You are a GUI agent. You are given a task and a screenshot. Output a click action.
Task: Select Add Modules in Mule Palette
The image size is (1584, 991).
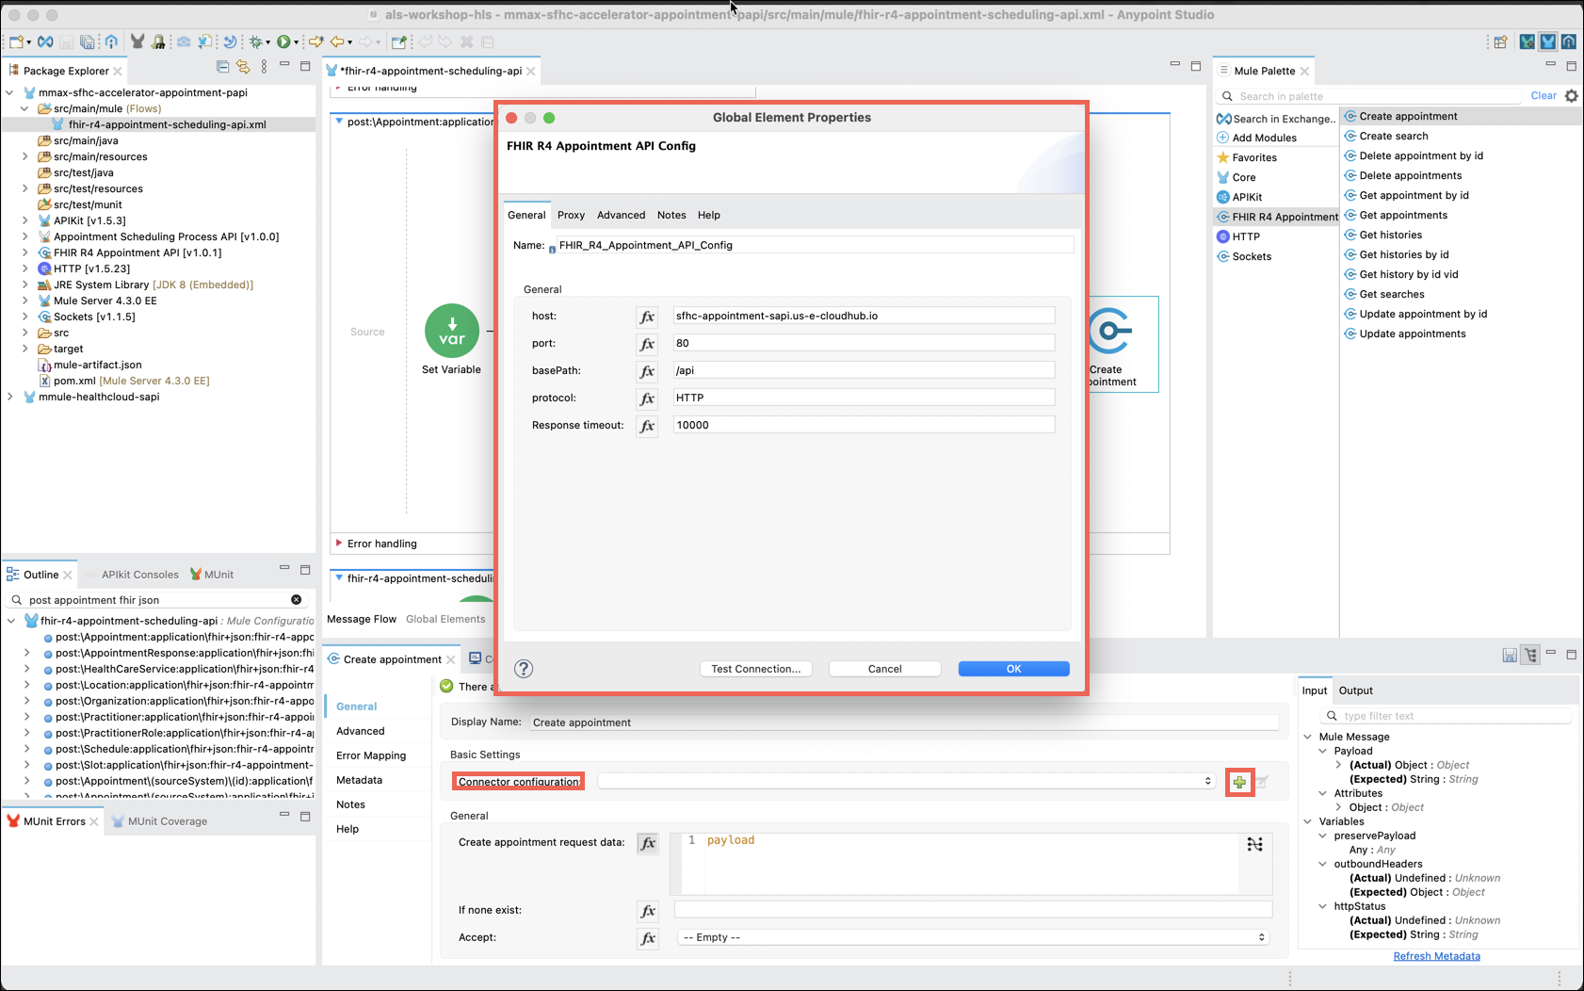pos(1256,138)
